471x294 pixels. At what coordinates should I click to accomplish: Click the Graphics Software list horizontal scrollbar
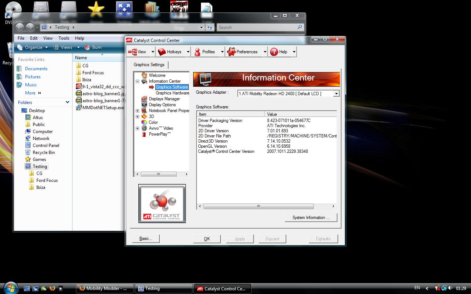pos(258,206)
